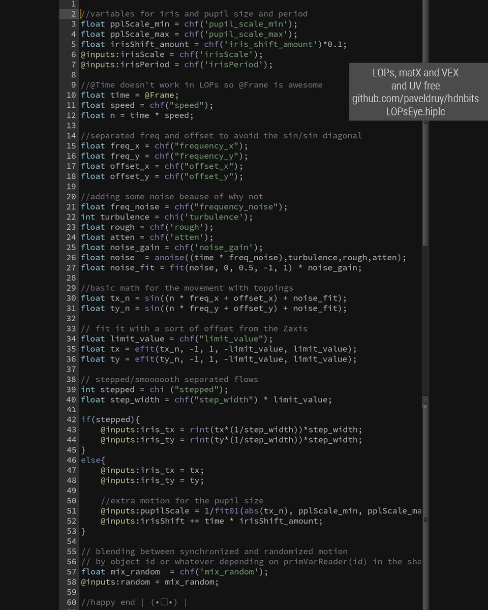
Task: Click the line declaring step_width
Action: (206, 400)
